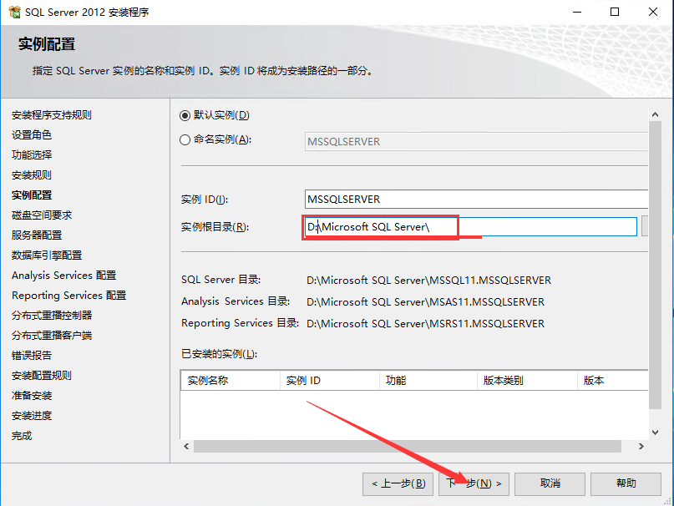Select 功能选择 step in sidebar
The height and width of the screenshot is (506, 674).
[32, 154]
